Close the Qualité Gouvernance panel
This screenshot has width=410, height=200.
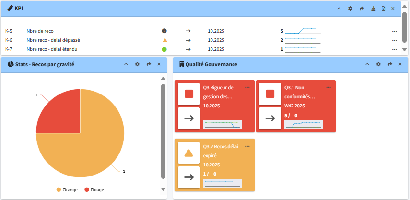pos(400,64)
